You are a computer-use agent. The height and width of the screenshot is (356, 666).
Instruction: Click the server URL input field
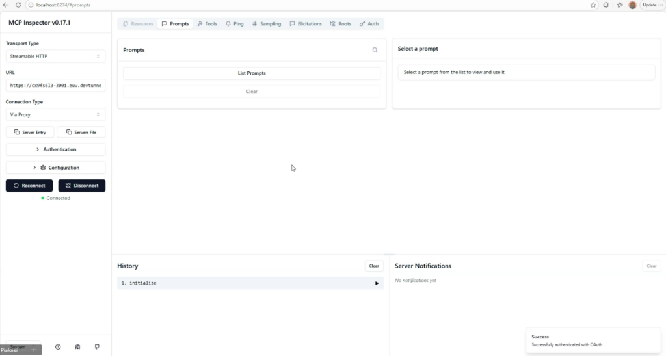pos(55,86)
